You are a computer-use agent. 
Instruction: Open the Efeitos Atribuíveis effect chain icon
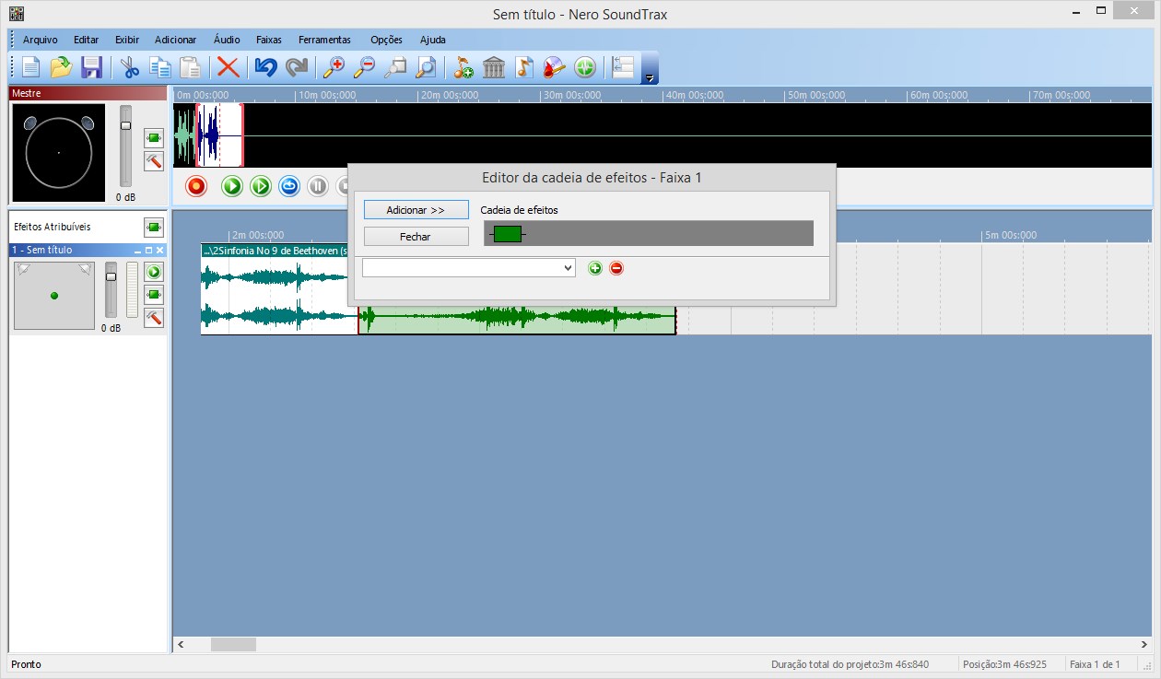point(154,227)
